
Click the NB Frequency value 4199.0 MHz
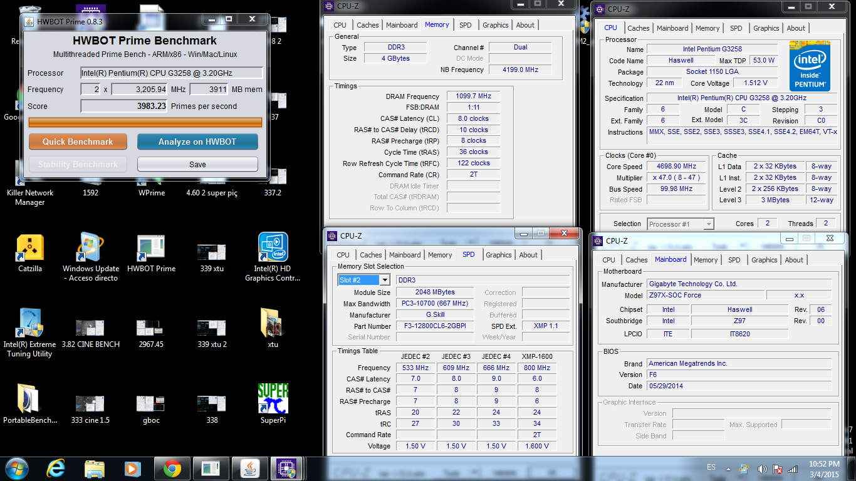tap(520, 70)
